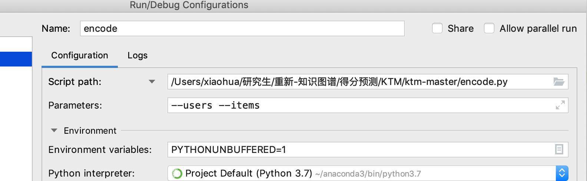
Task: Expand the Parameters field editor
Action: 560,105
